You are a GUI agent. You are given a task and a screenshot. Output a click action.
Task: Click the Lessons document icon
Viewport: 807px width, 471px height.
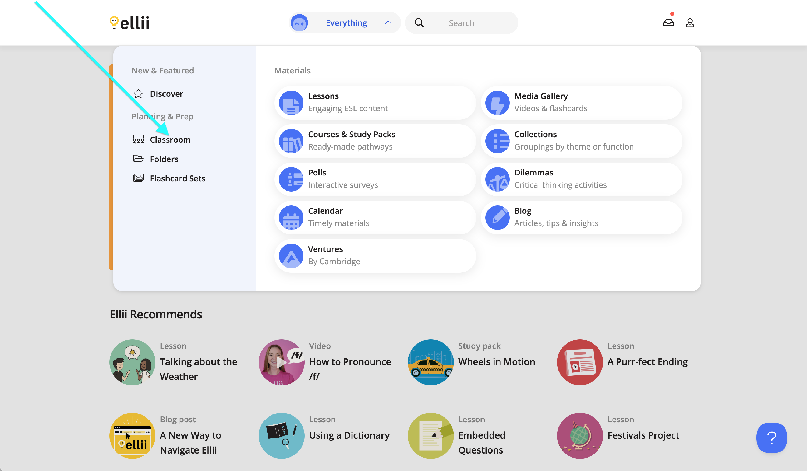[291, 103]
